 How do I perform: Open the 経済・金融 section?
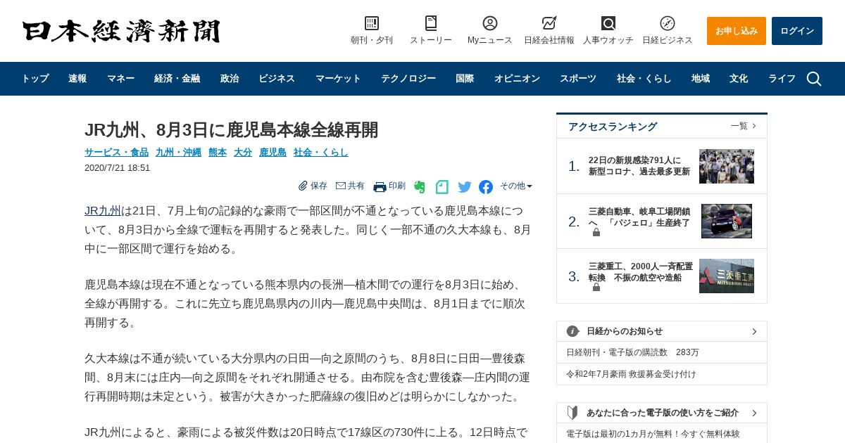pos(177,79)
